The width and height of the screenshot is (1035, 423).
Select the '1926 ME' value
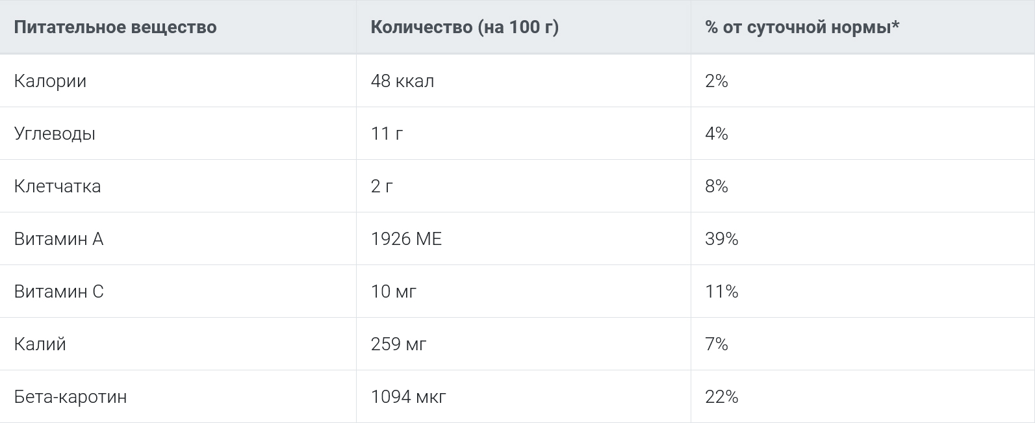pyautogui.click(x=406, y=239)
